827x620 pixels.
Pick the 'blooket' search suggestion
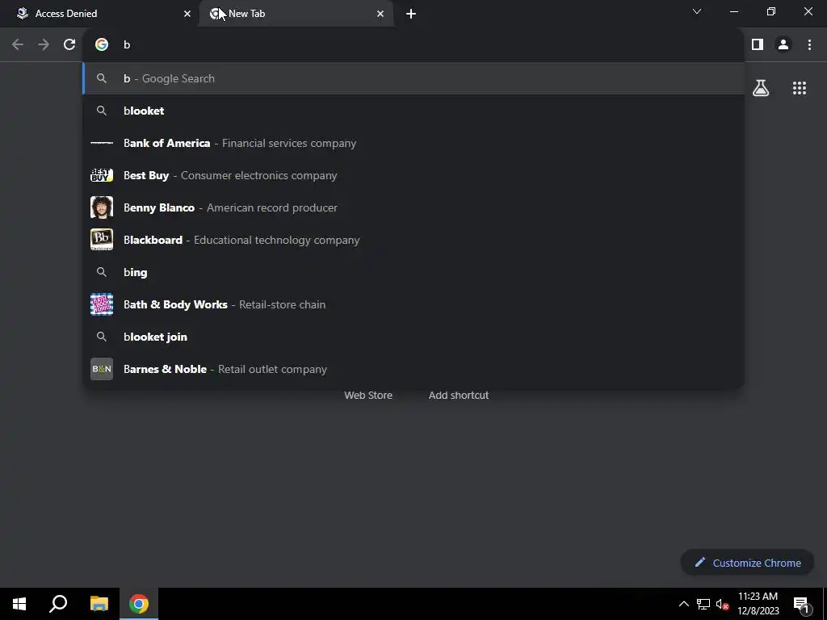(x=413, y=111)
